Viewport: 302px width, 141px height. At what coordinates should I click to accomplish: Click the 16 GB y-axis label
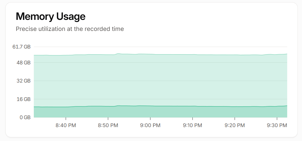tap(23, 99)
